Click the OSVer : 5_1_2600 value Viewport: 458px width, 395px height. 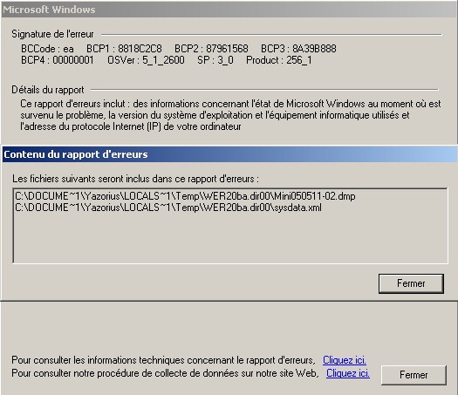[146, 60]
